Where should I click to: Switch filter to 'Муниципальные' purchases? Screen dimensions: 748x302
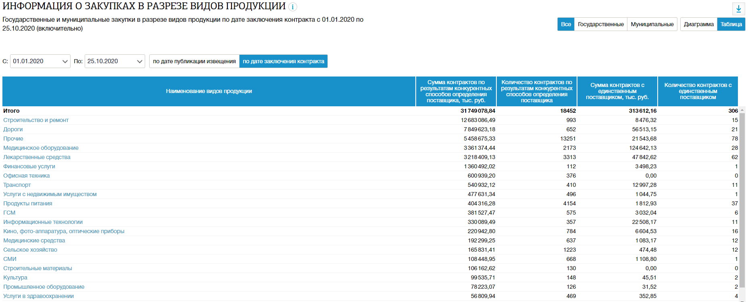[652, 24]
